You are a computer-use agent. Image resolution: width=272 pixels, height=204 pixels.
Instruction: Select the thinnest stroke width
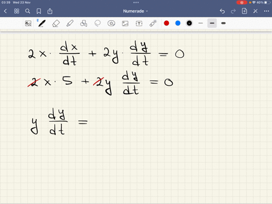point(201,23)
